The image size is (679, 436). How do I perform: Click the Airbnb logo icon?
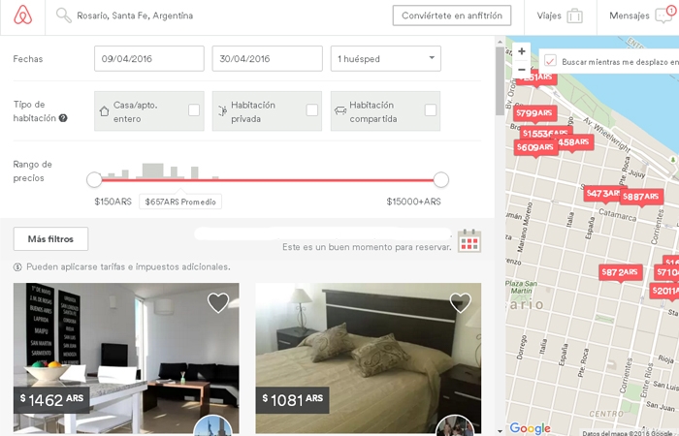coord(23,16)
